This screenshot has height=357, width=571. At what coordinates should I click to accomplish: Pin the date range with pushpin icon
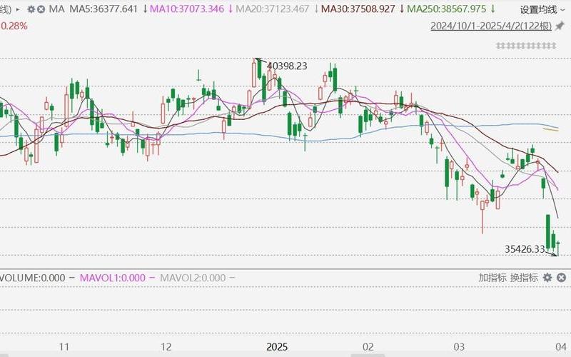tap(559, 26)
